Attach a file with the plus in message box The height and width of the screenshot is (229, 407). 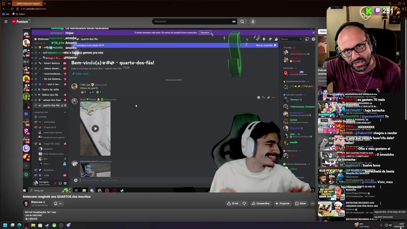[76, 180]
